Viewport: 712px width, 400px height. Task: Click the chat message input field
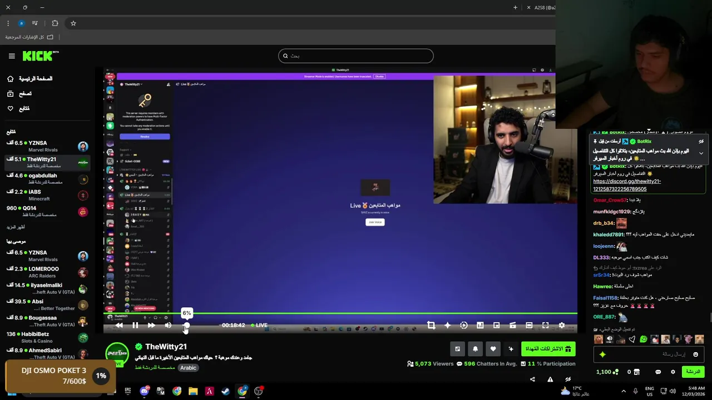[648, 354]
